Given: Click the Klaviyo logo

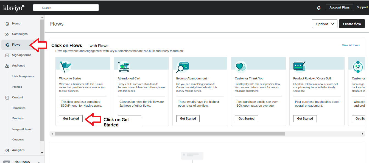Looking at the screenshot, I should tap(14, 8).
